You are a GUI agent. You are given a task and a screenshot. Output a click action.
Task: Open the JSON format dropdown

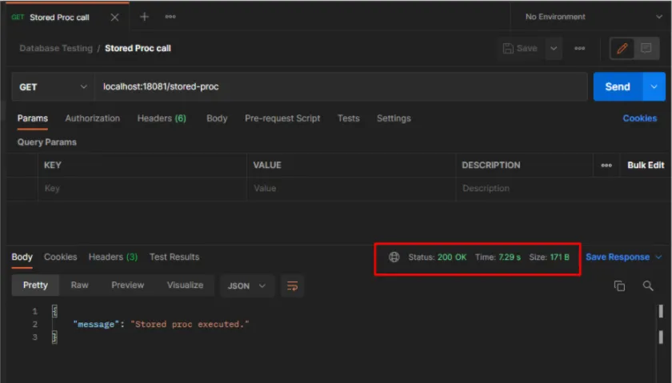click(x=247, y=285)
